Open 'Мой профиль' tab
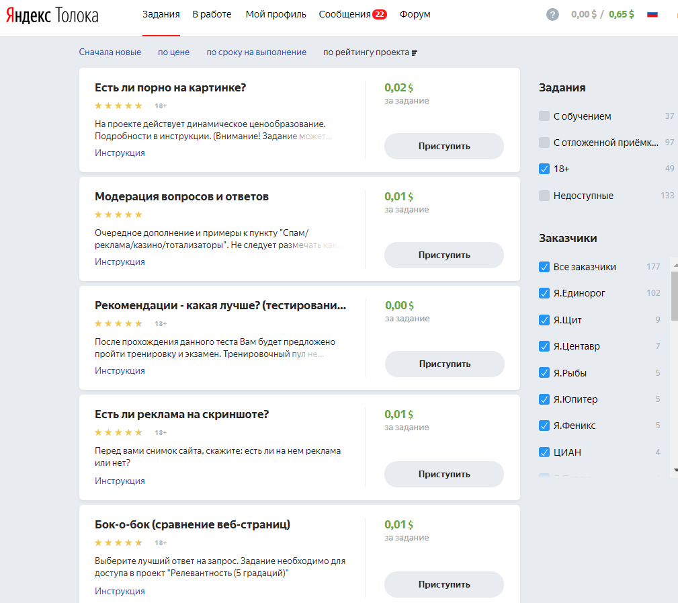 coord(276,14)
